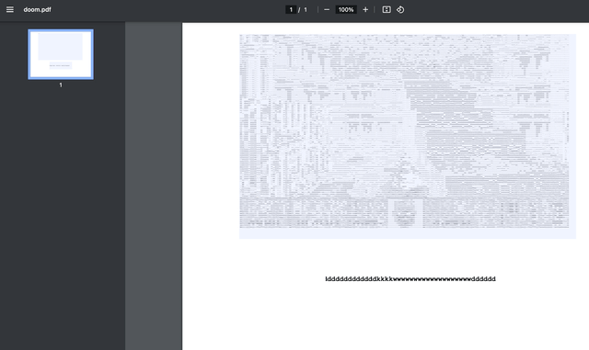
Task: Click the trailing "dddddd" at the string's end
Action: (483, 278)
